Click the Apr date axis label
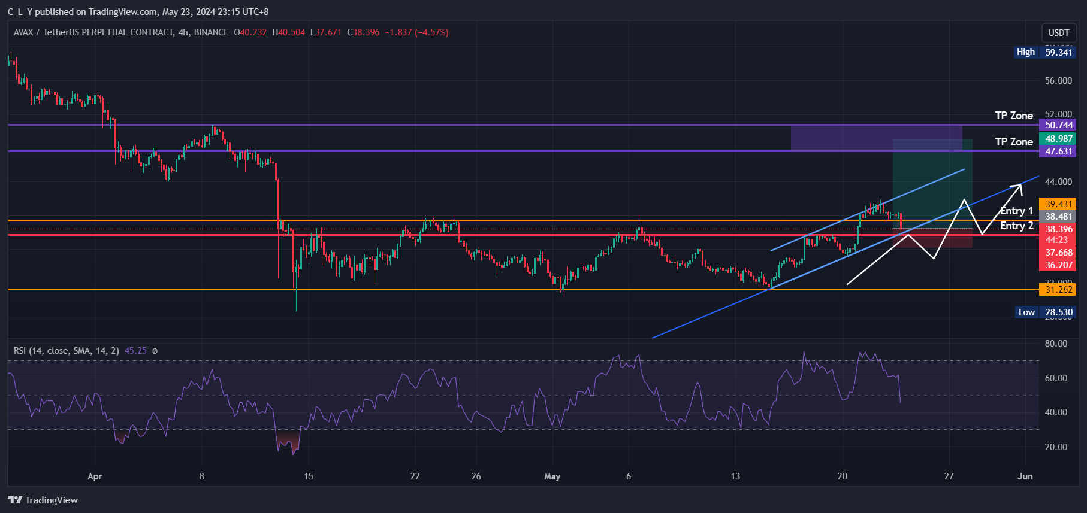The image size is (1087, 513). [95, 476]
